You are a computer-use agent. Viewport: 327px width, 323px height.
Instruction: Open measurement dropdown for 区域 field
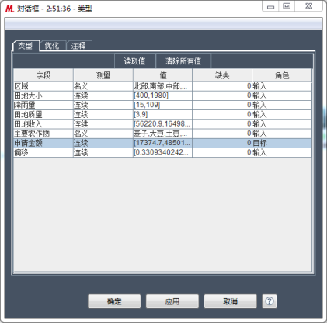[x=103, y=86]
